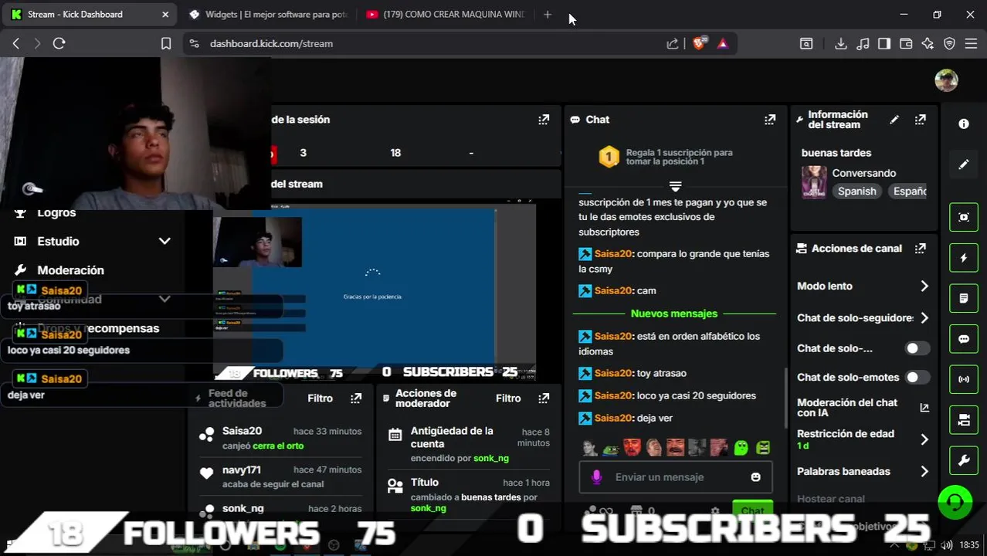
Task: Open a new browser tab
Action: (x=548, y=14)
